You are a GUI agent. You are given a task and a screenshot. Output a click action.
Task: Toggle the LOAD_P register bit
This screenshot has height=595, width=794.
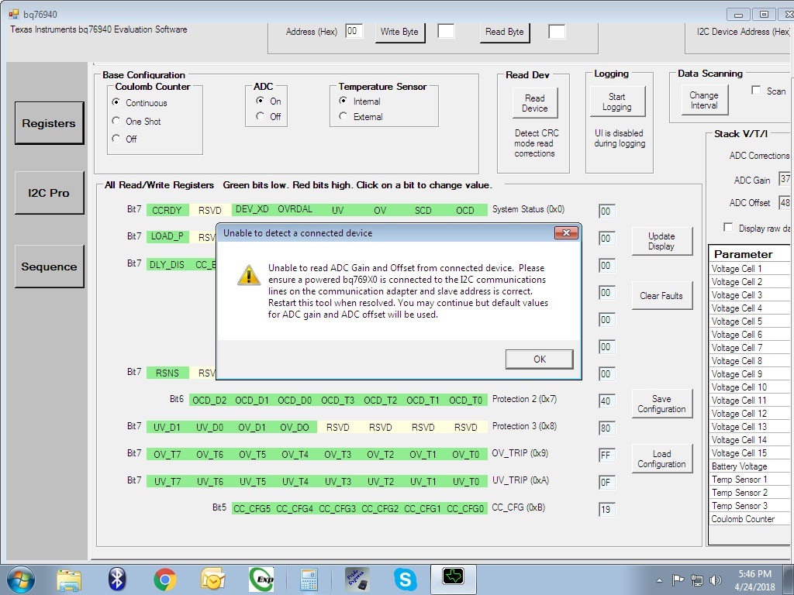167,237
